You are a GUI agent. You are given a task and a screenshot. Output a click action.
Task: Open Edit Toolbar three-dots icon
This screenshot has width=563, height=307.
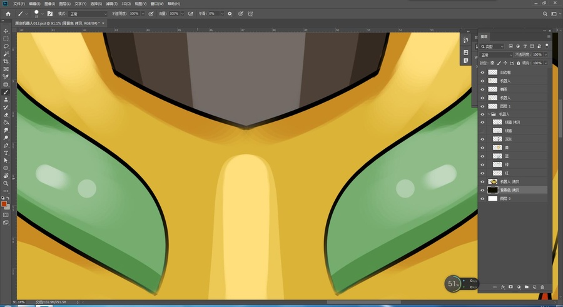point(6,191)
